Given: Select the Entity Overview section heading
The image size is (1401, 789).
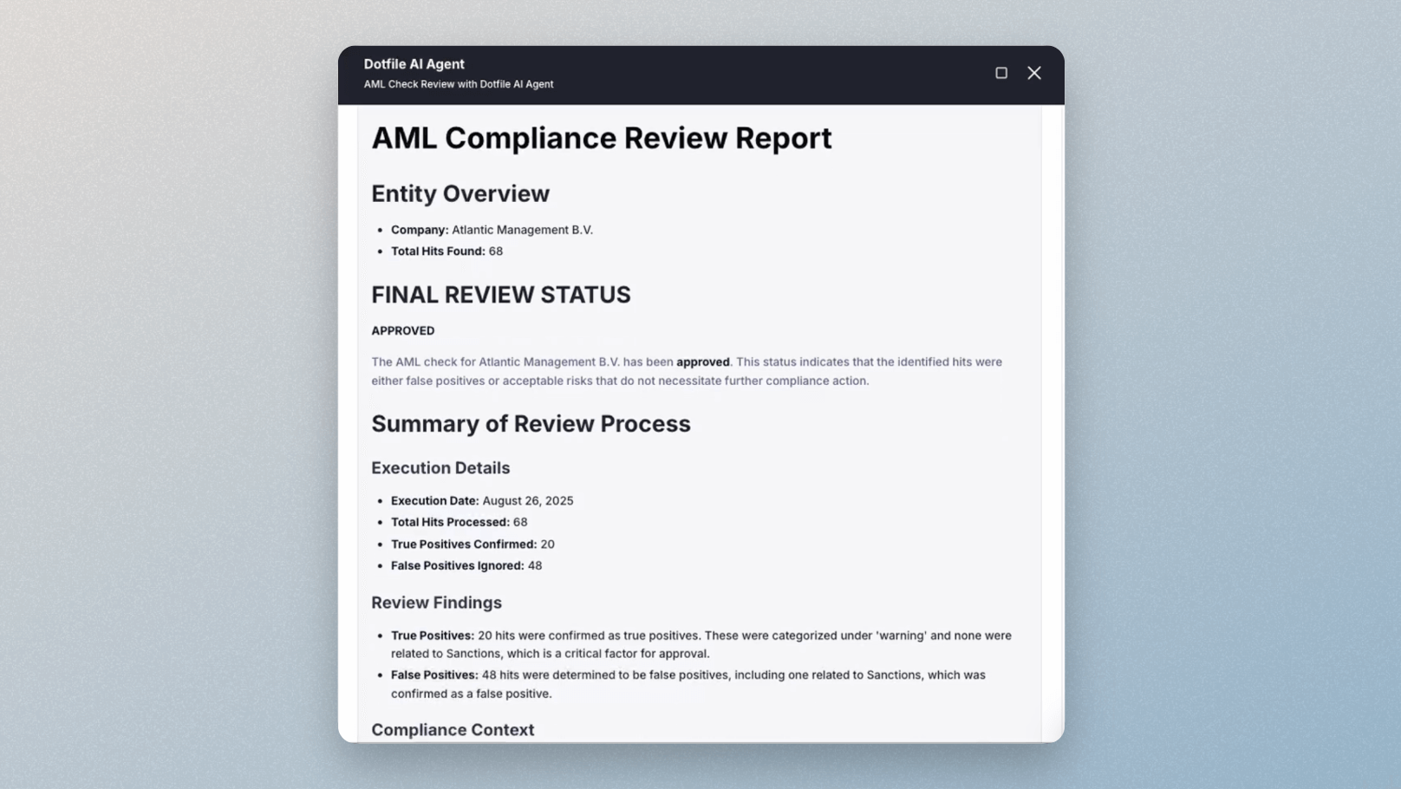Looking at the screenshot, I should [460, 193].
